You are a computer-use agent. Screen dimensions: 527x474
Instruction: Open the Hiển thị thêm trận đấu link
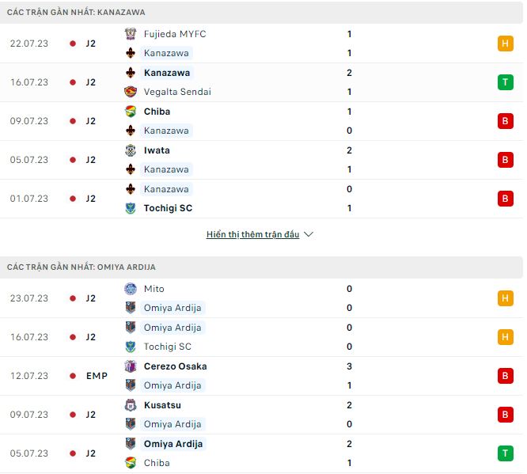(252, 235)
